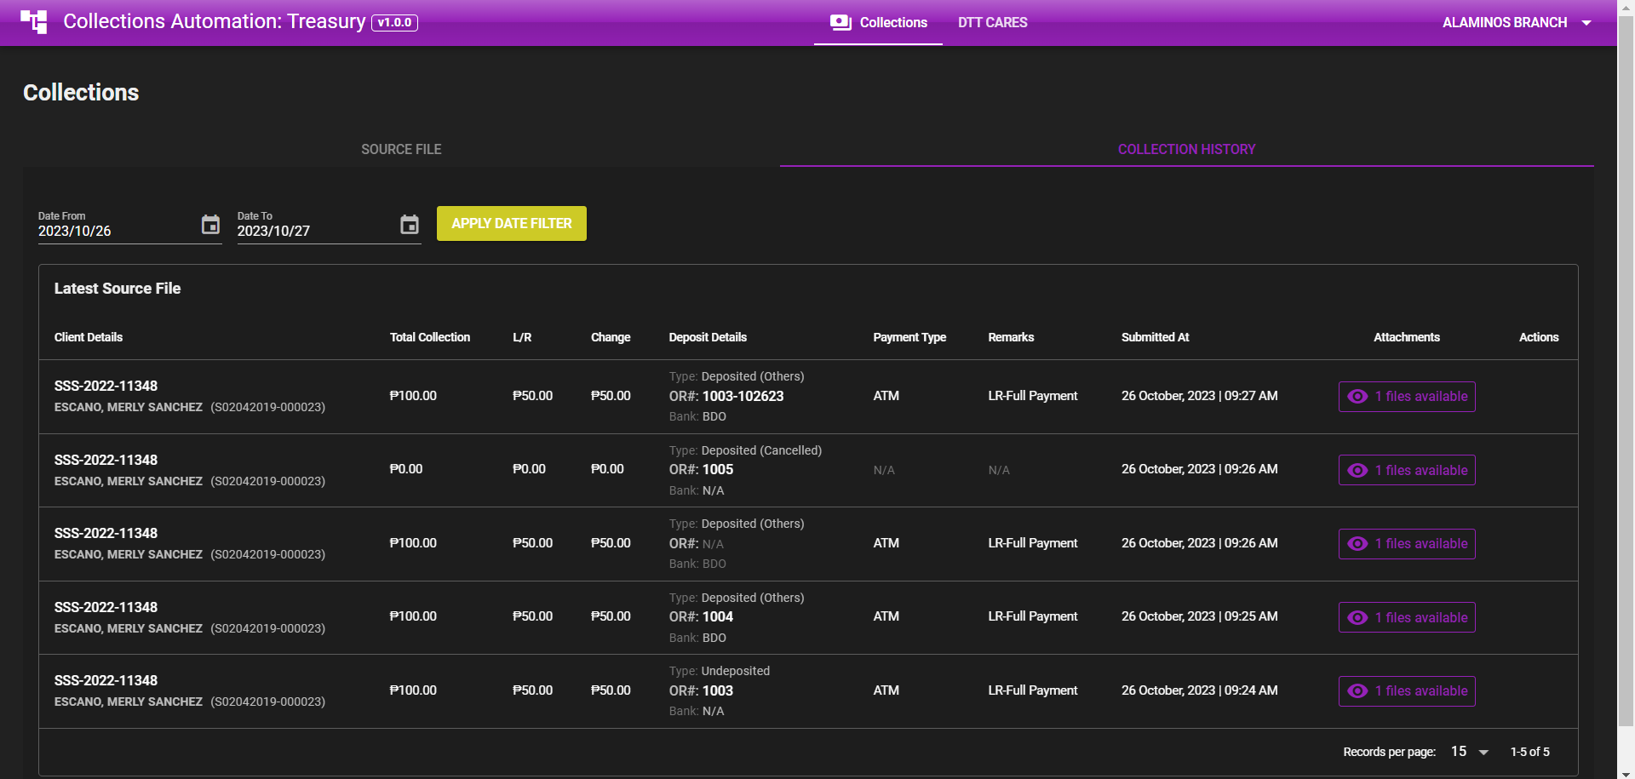This screenshot has width=1635, height=779.
Task: Click the Submitted At column header
Action: (x=1156, y=338)
